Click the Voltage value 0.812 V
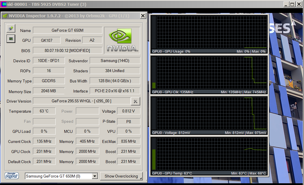The width and height of the screenshot is (304, 185). [129, 111]
